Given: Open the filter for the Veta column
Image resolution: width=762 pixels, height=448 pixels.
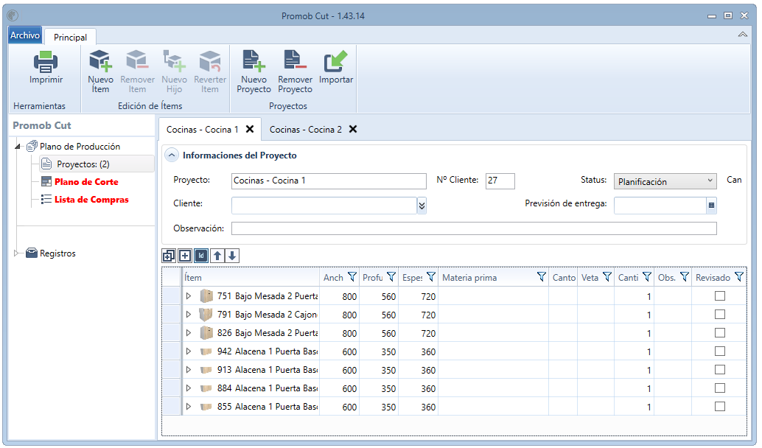Looking at the screenshot, I should point(607,277).
